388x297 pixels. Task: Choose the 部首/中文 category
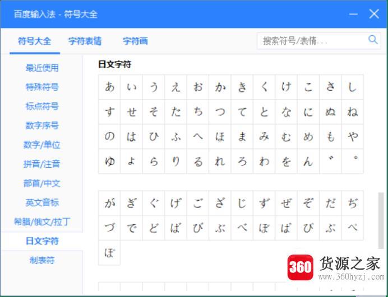[x=42, y=183]
